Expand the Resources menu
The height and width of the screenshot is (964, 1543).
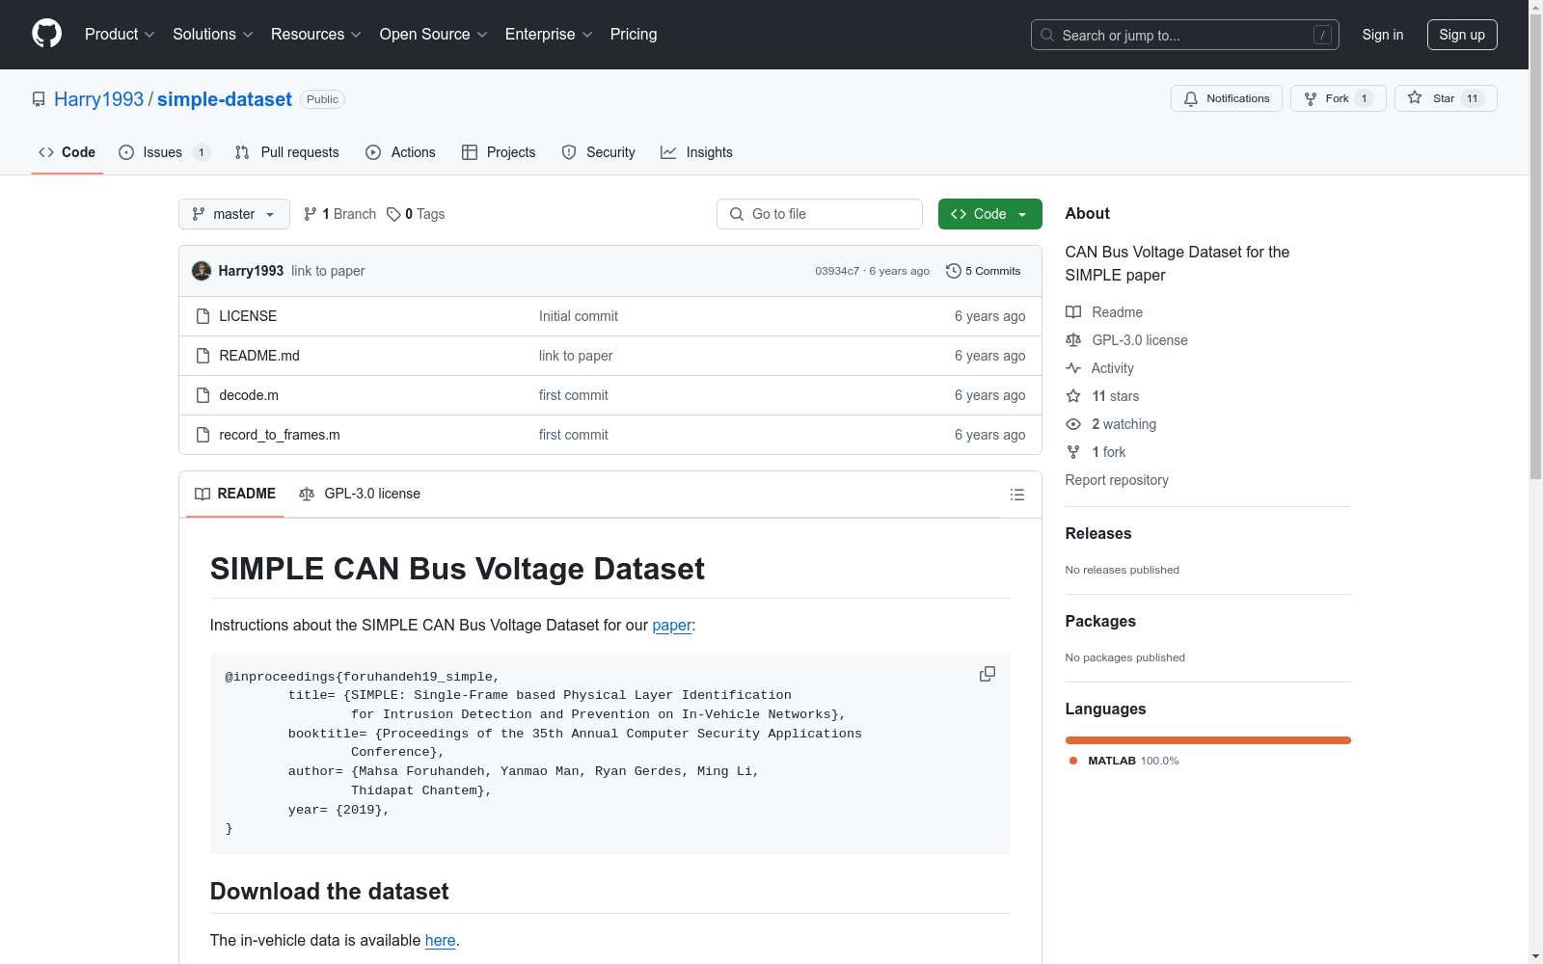[x=316, y=35]
